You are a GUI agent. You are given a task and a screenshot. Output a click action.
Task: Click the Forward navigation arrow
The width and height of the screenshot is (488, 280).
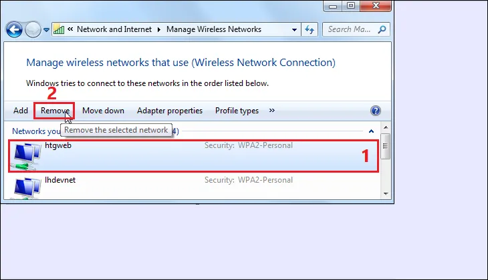[33, 30]
